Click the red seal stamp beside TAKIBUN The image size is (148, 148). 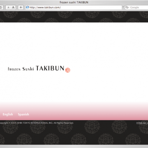click(67, 70)
